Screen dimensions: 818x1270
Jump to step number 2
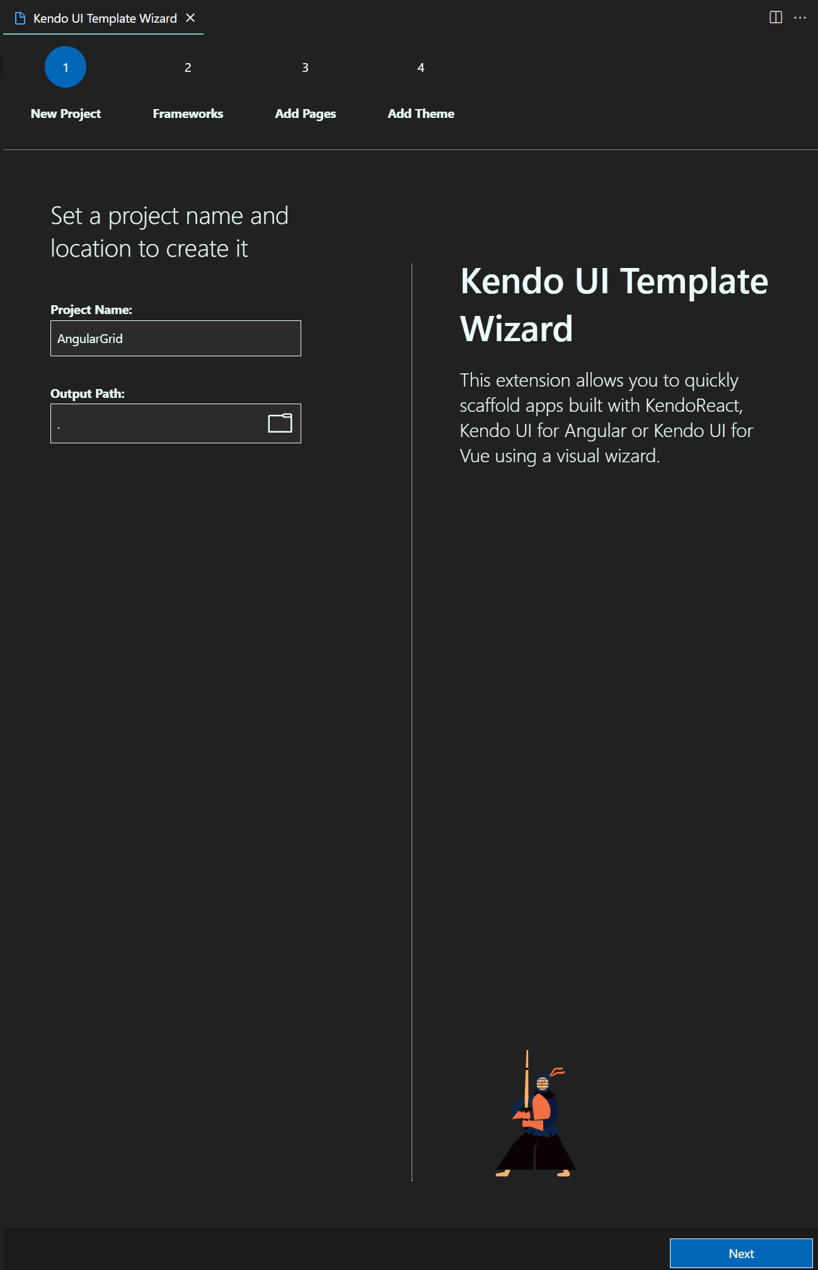pyautogui.click(x=188, y=67)
